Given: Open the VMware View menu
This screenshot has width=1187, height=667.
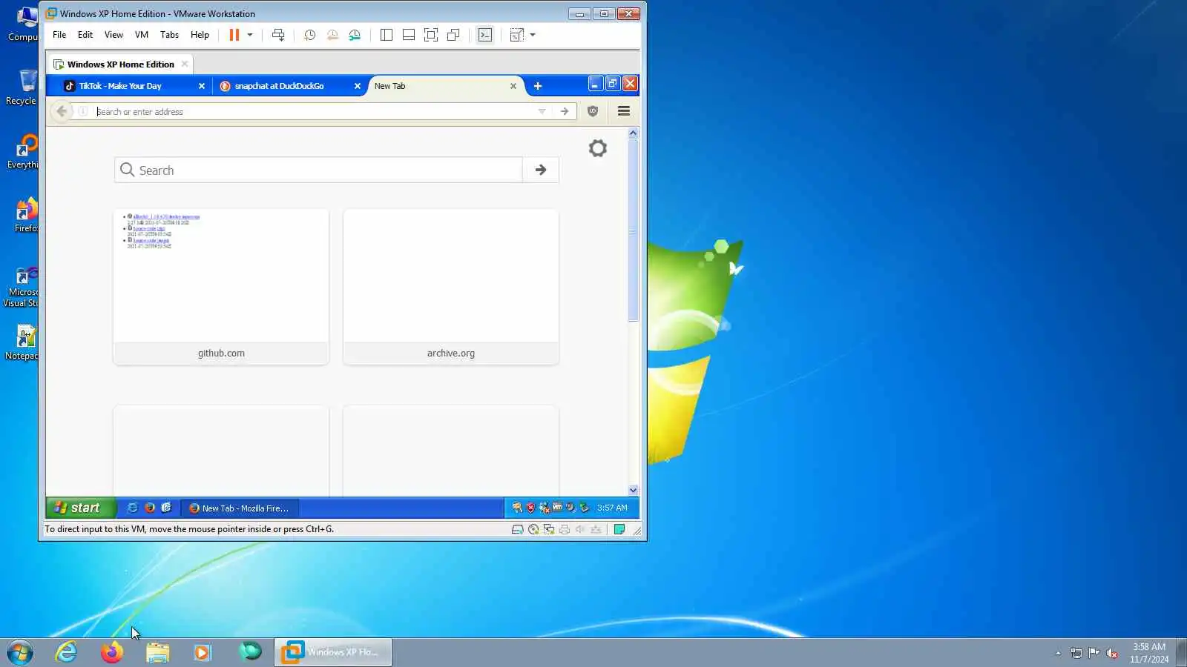Looking at the screenshot, I should pos(114,35).
